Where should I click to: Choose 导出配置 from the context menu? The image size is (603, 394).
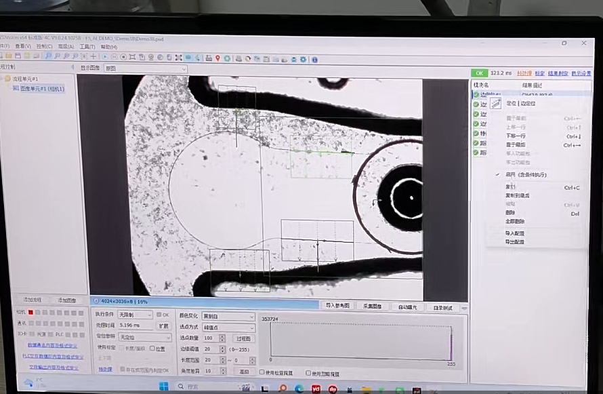515,241
